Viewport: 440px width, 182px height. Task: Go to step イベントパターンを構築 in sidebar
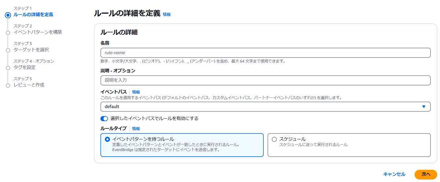point(38,32)
